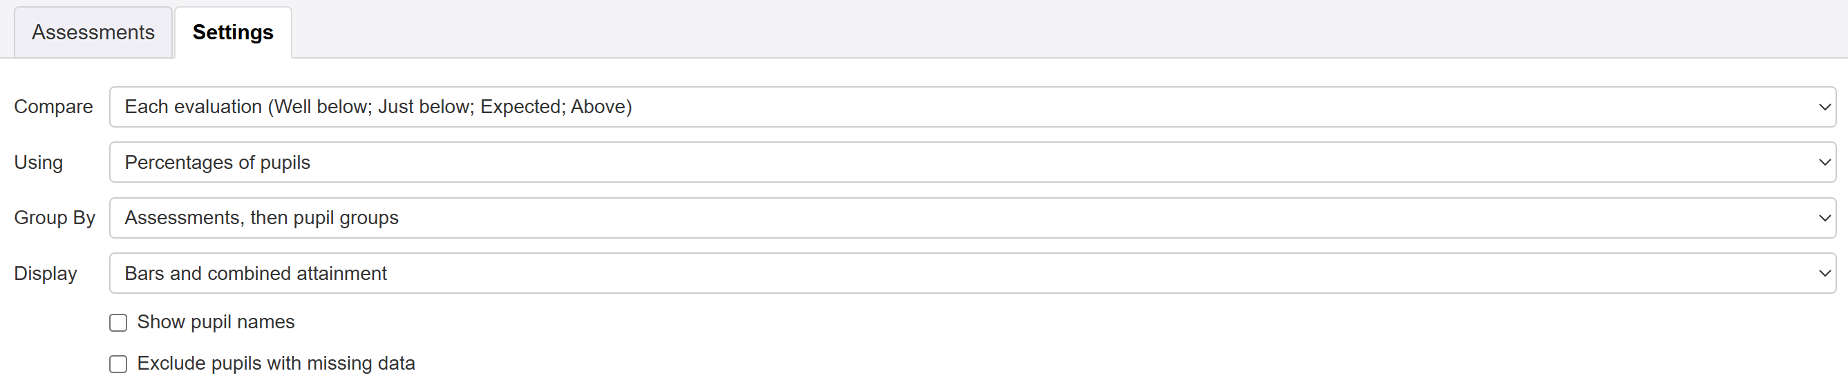Click the 'Show pupil names' label text
This screenshot has width=1848, height=380.
(216, 322)
